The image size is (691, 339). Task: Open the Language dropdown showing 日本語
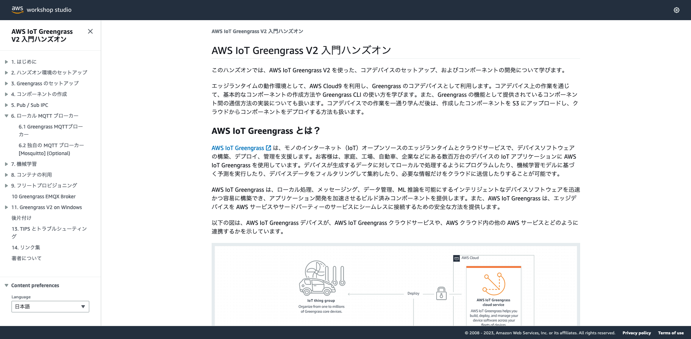tap(50, 307)
